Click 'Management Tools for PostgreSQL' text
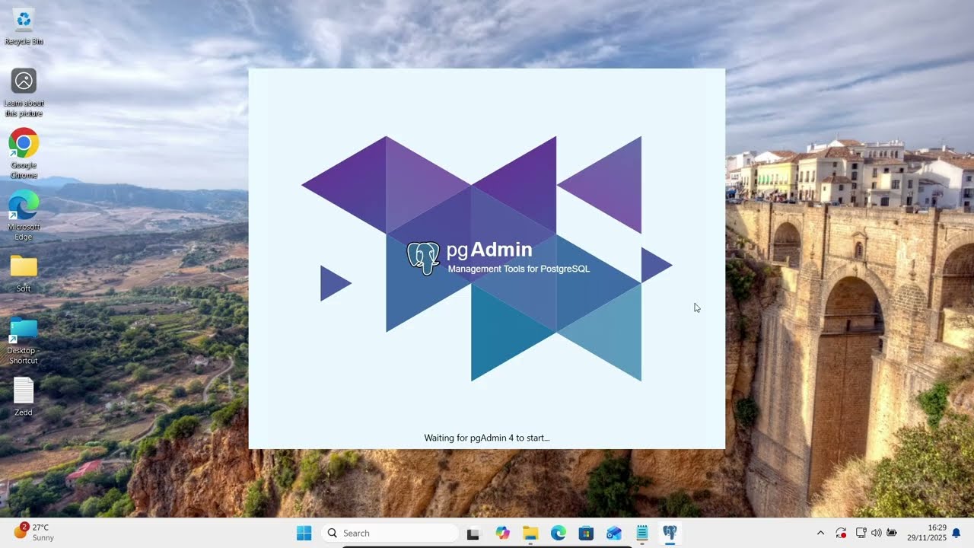The width and height of the screenshot is (974, 548). (x=519, y=269)
